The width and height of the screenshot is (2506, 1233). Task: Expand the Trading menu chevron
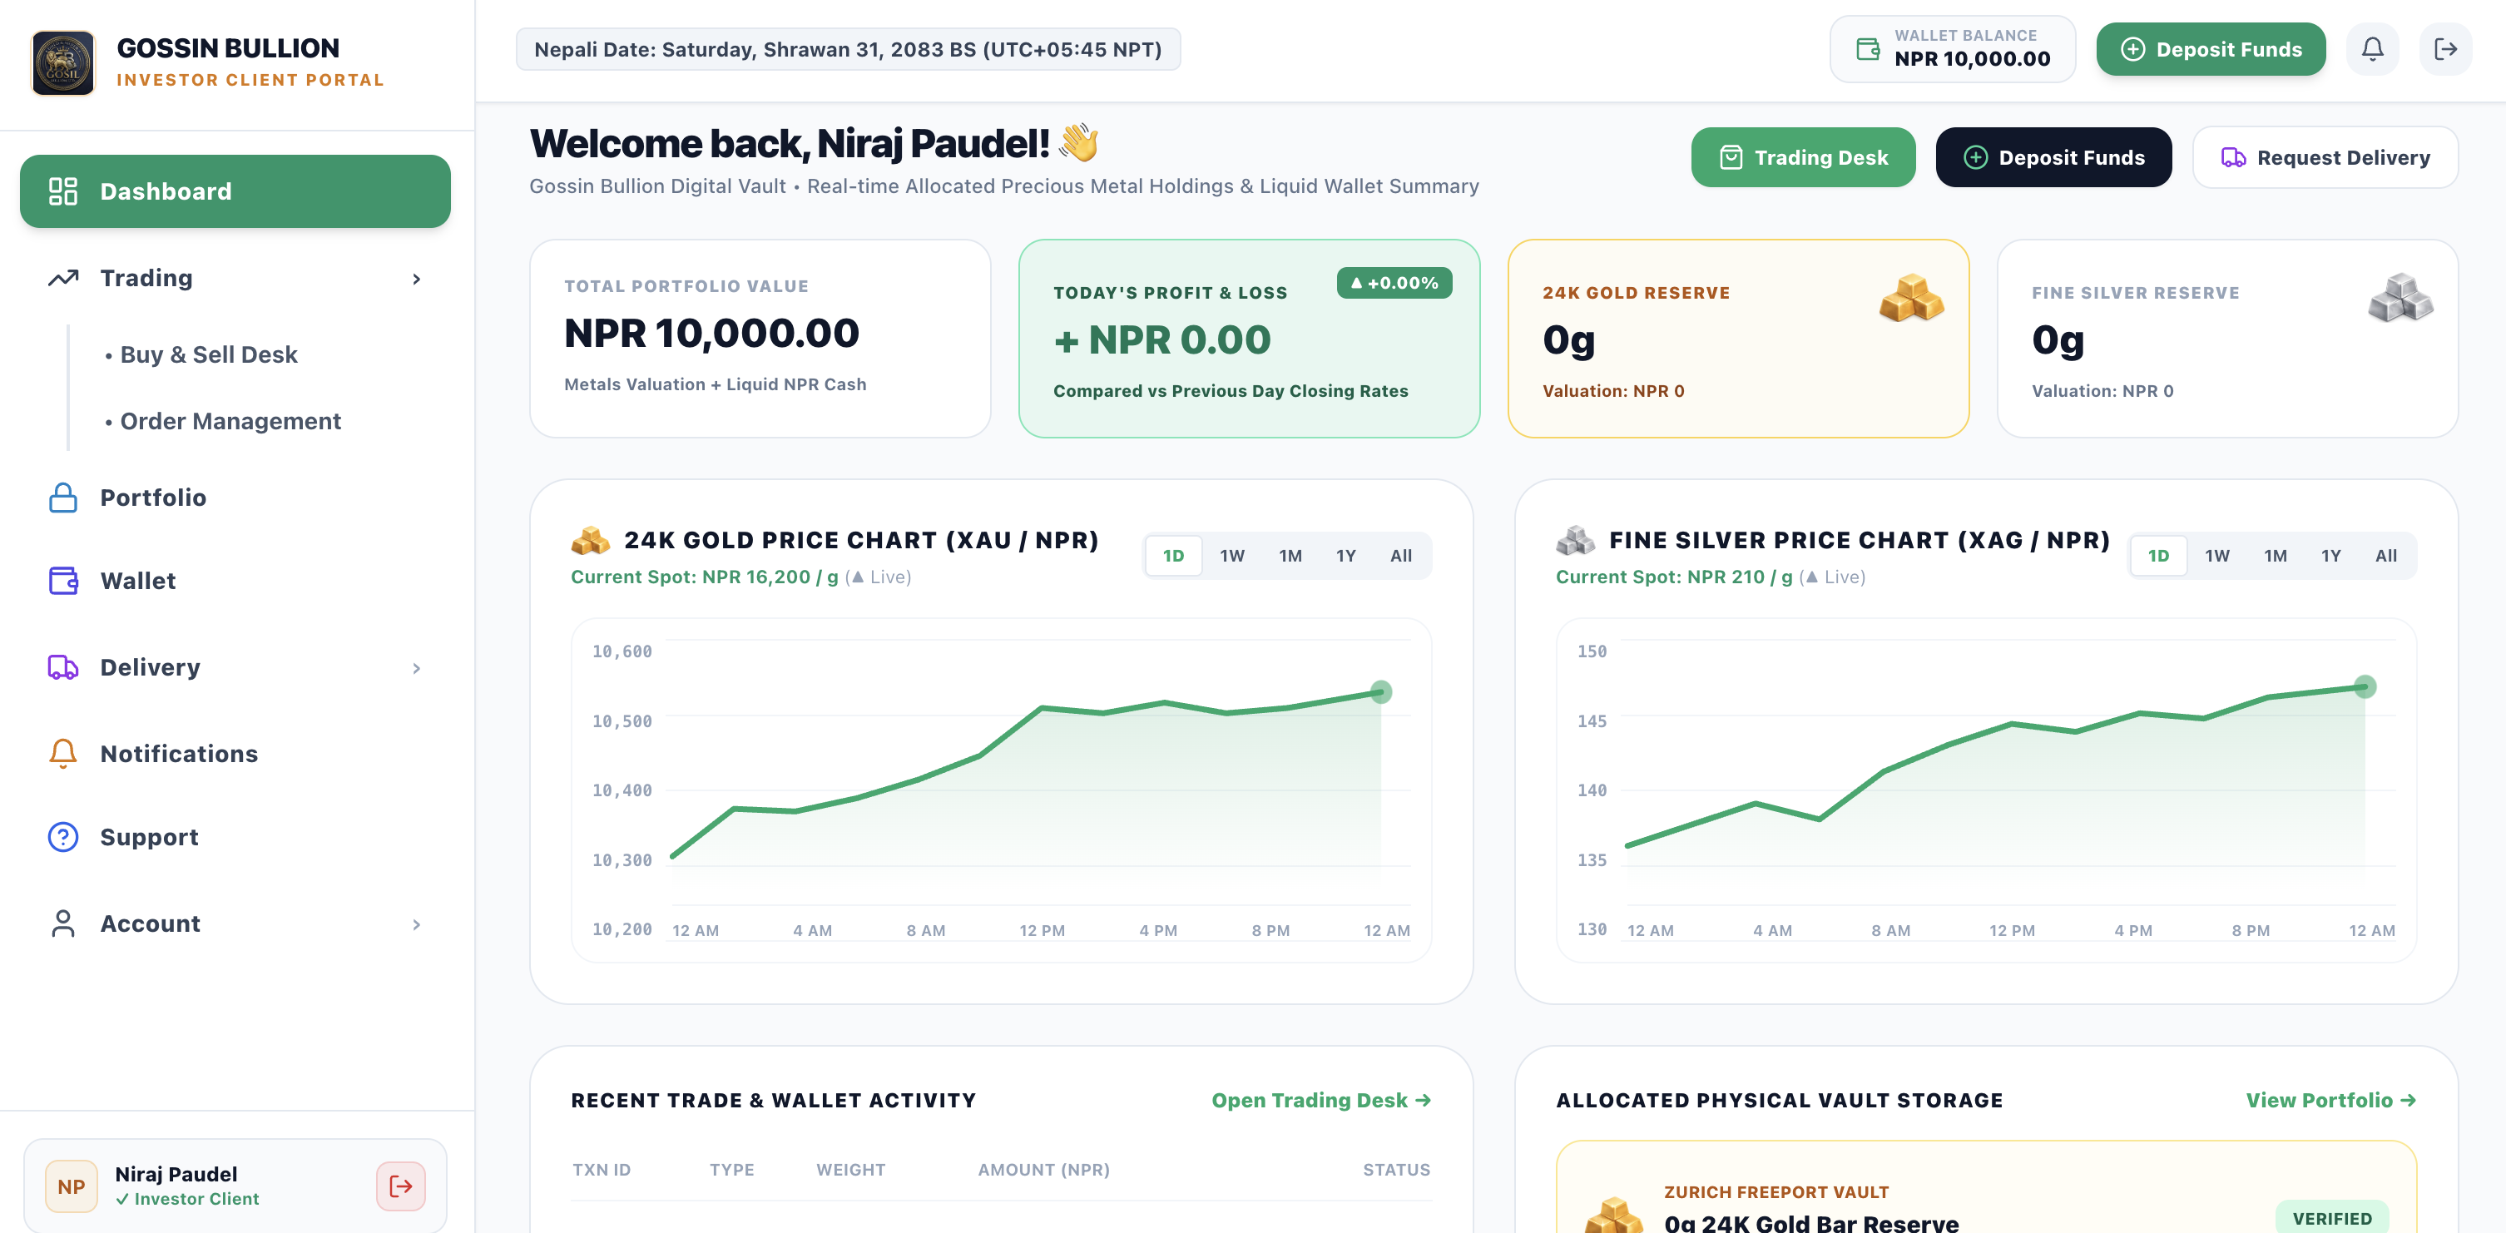tap(416, 280)
